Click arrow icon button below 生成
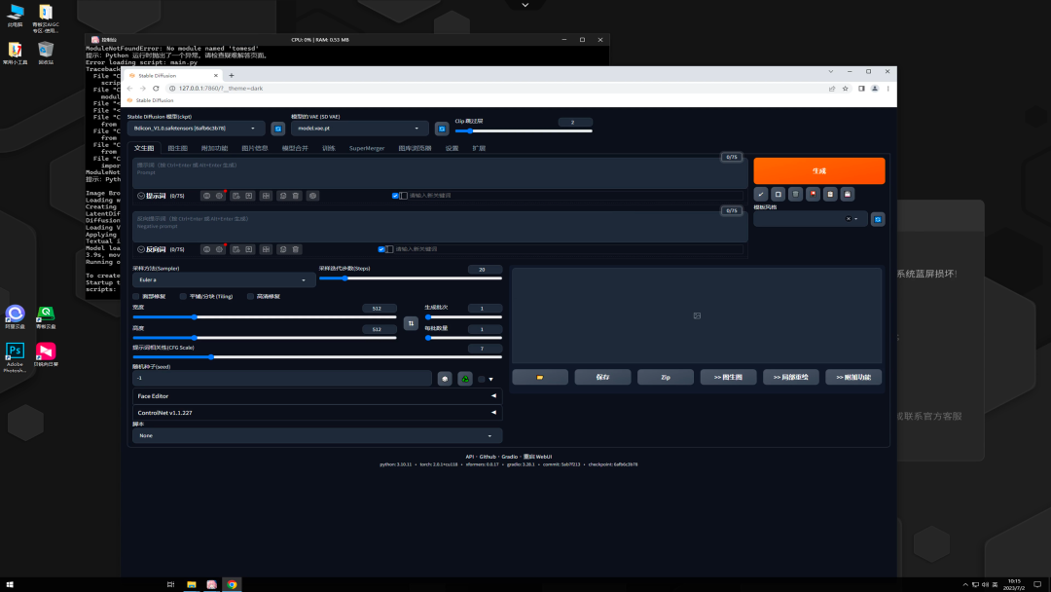The height and width of the screenshot is (592, 1051). (x=761, y=194)
